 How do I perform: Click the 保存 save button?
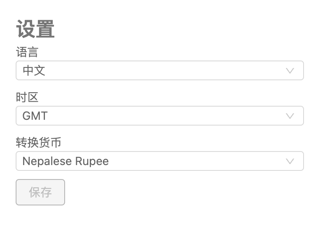pyautogui.click(x=40, y=192)
